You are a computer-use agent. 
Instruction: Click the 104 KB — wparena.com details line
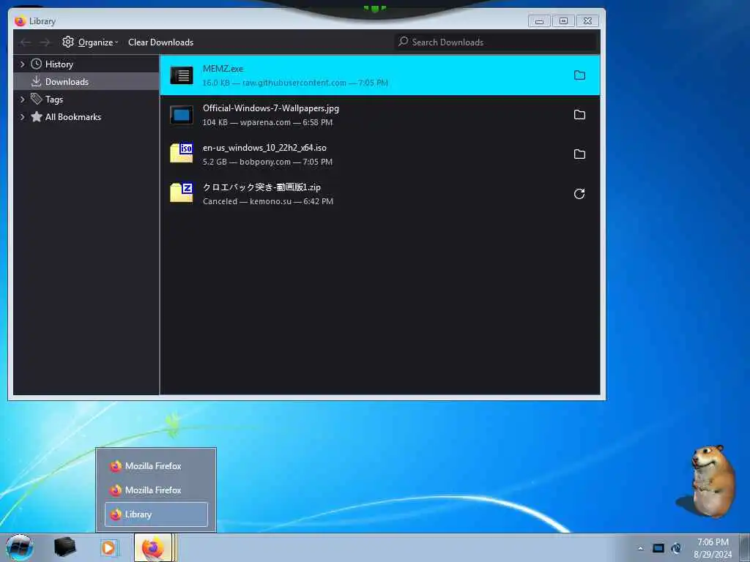[267, 122]
